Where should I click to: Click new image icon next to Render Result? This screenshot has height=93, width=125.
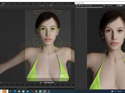click(119, 5)
